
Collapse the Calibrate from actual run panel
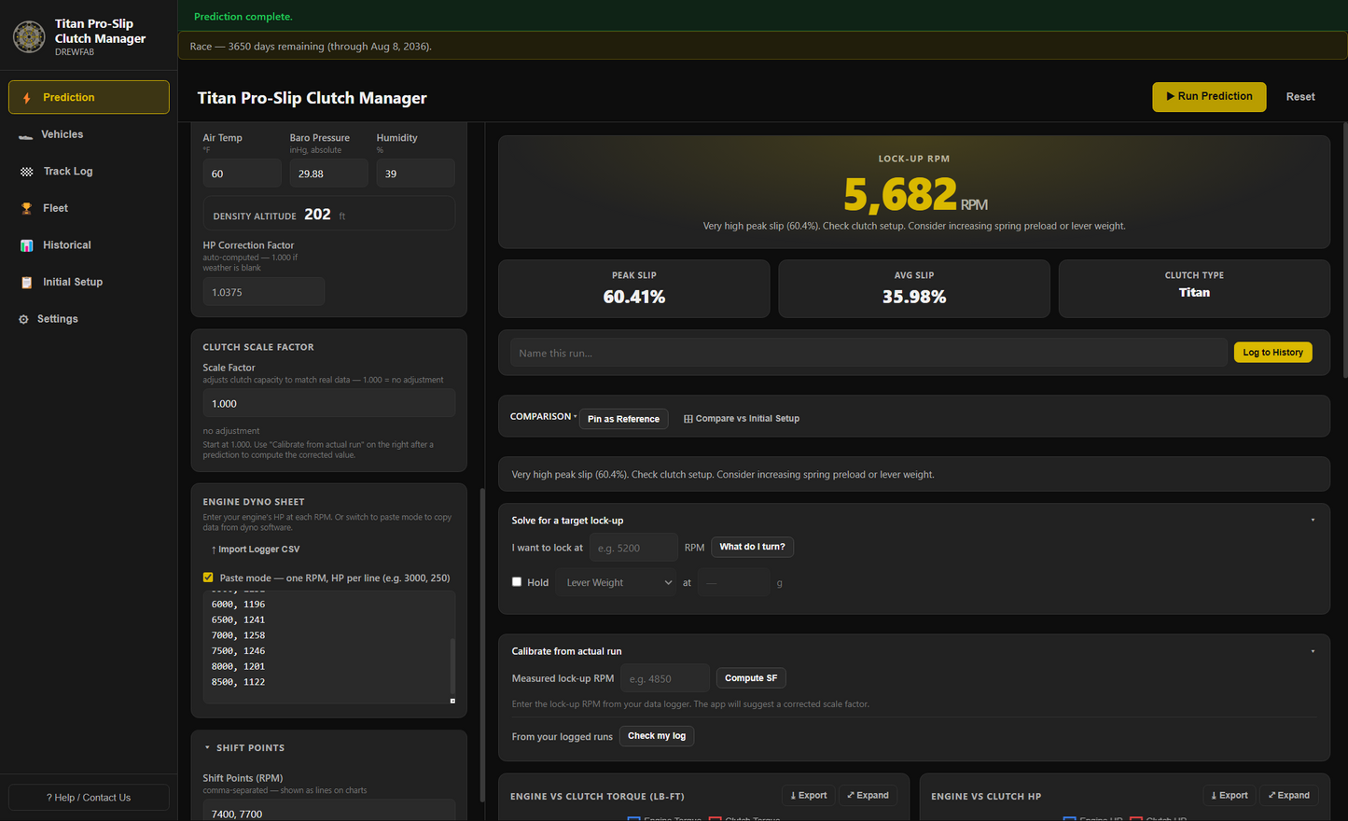1313,651
